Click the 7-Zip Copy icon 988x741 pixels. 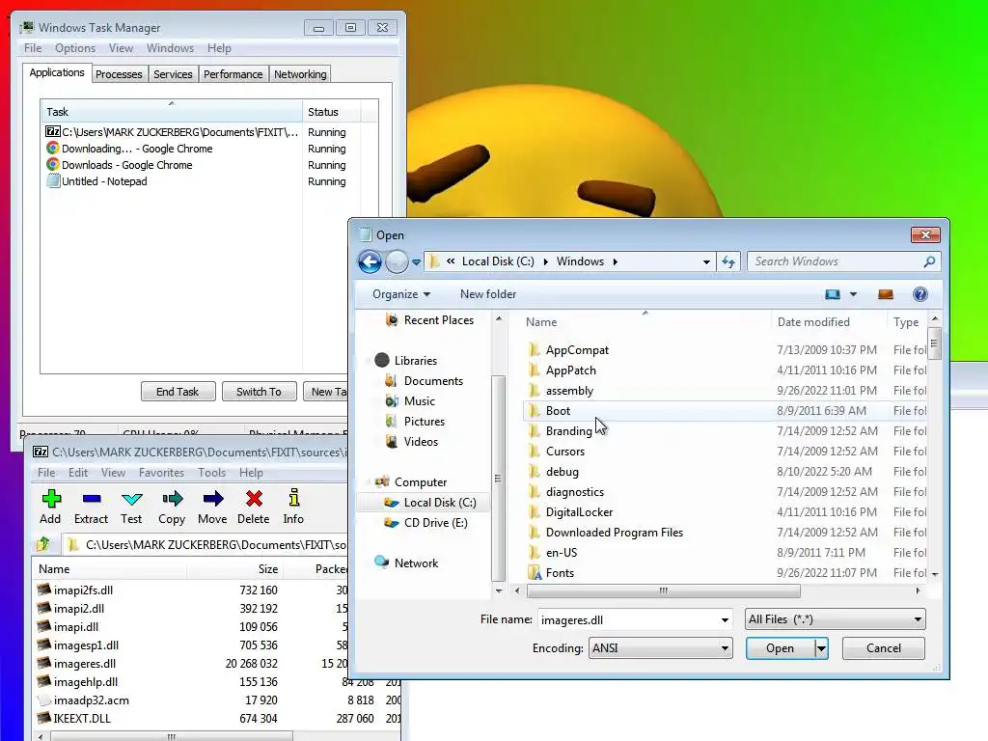pos(172,499)
